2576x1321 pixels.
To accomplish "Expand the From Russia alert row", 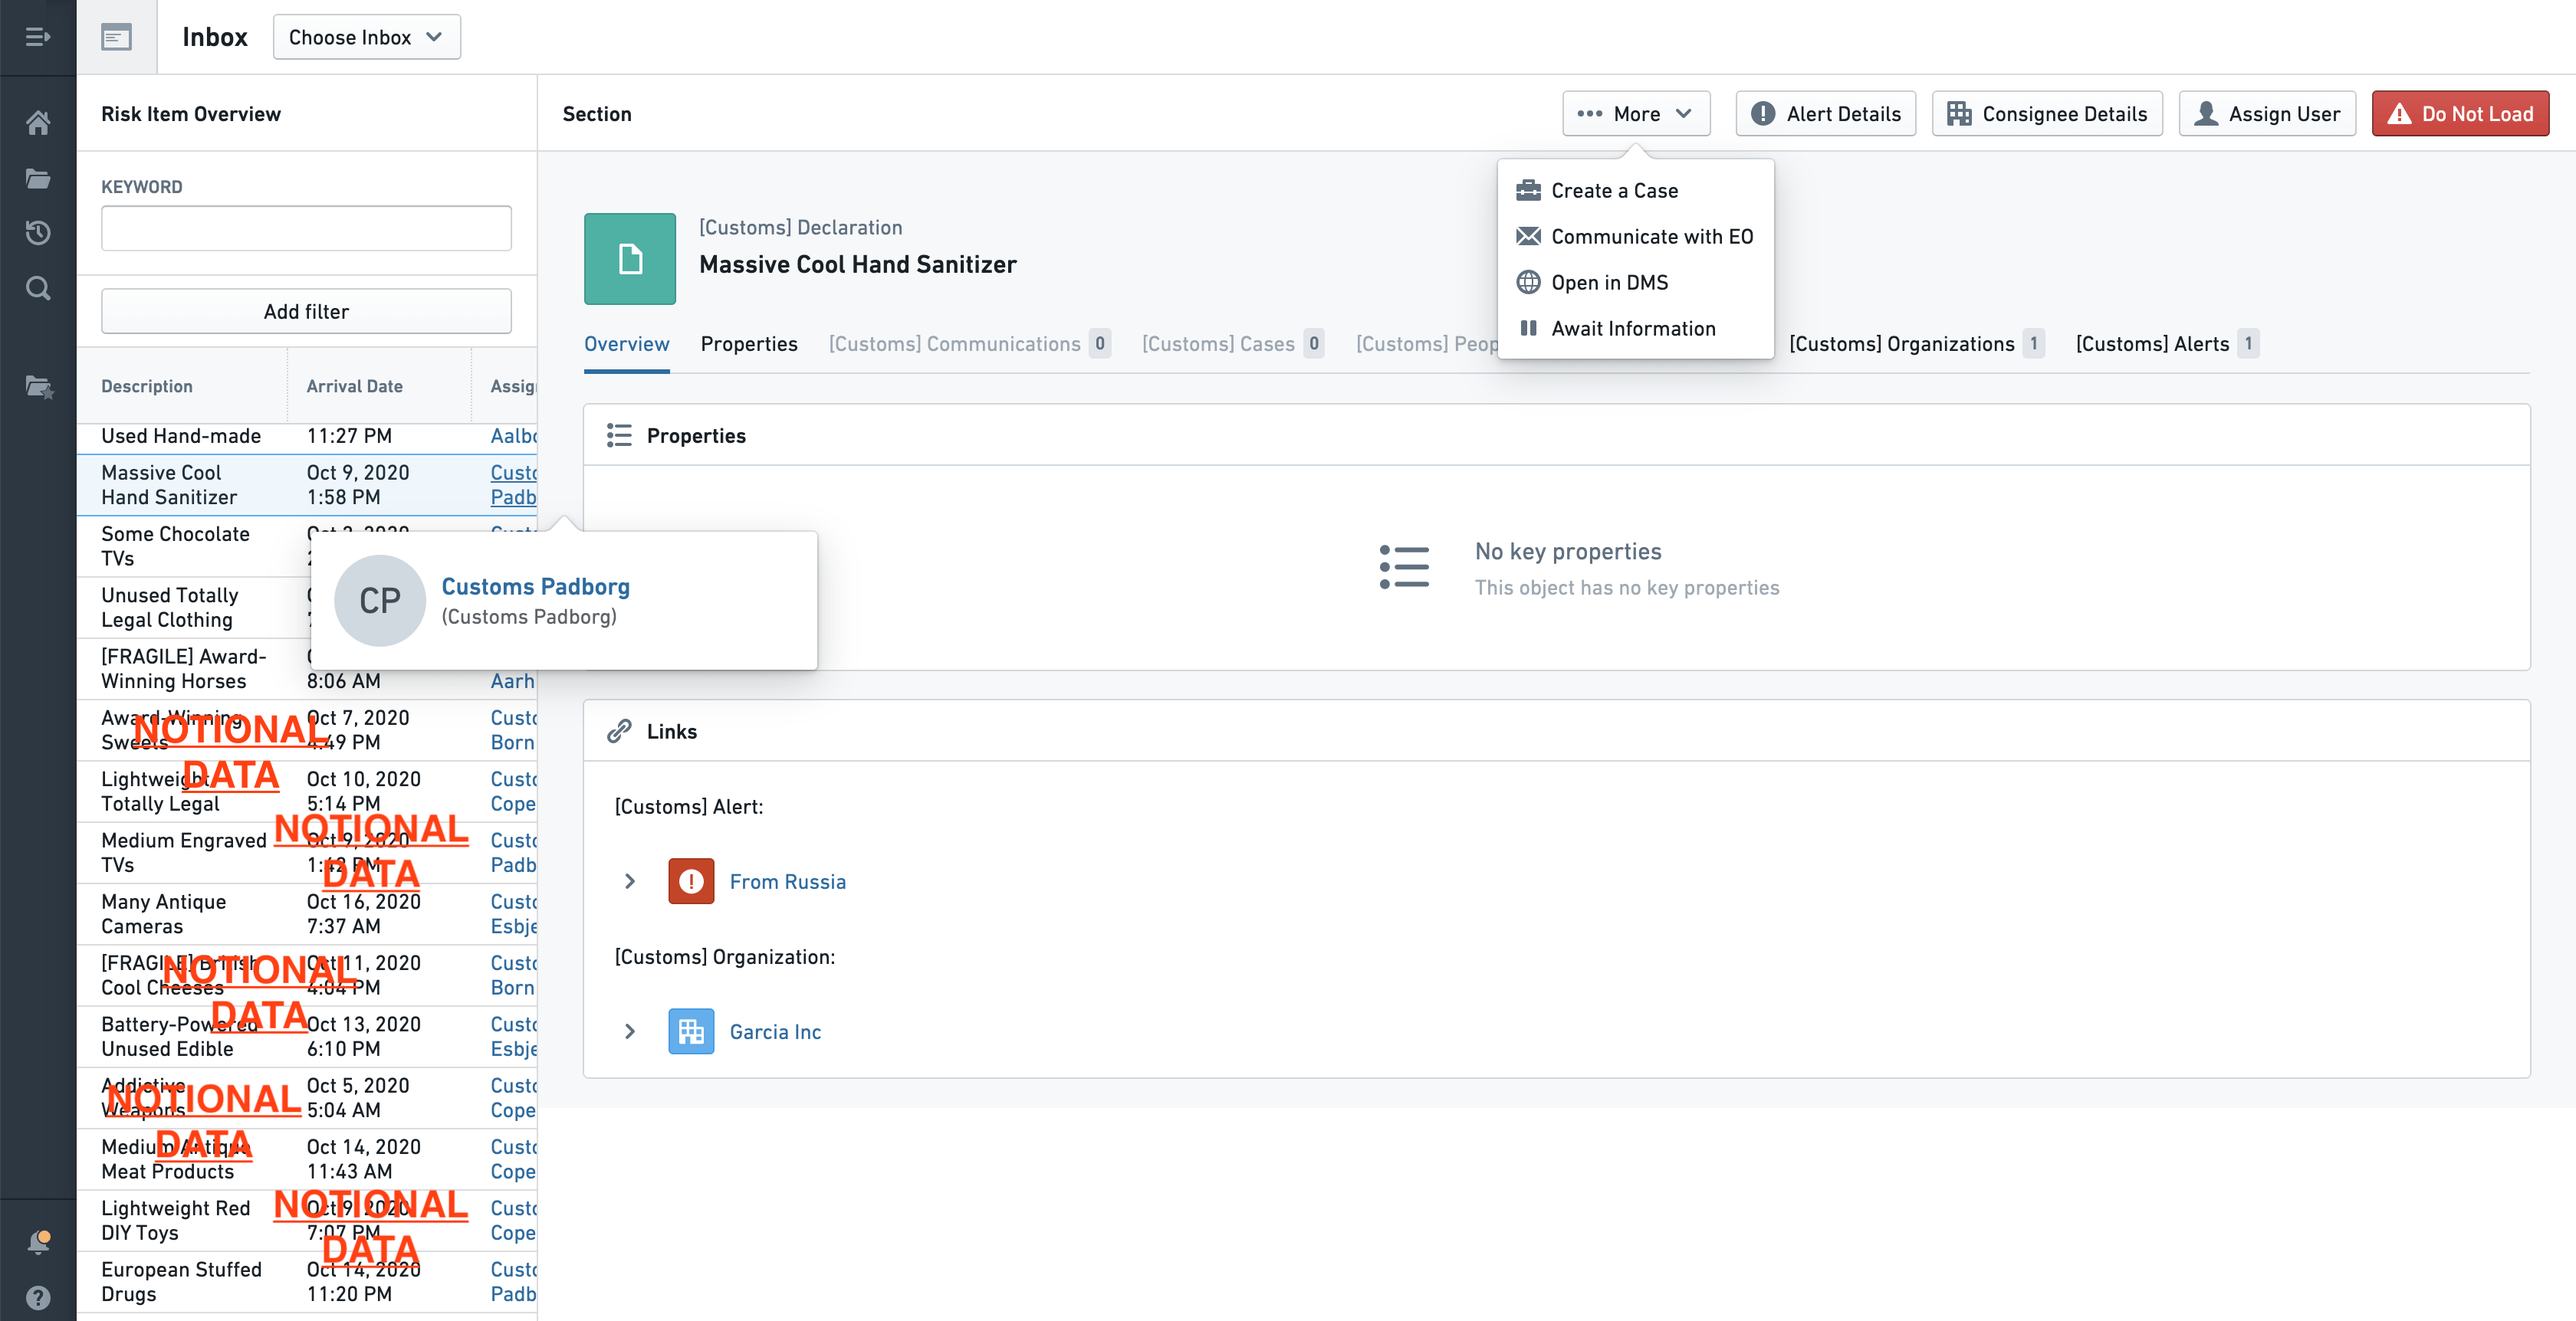I will (630, 881).
